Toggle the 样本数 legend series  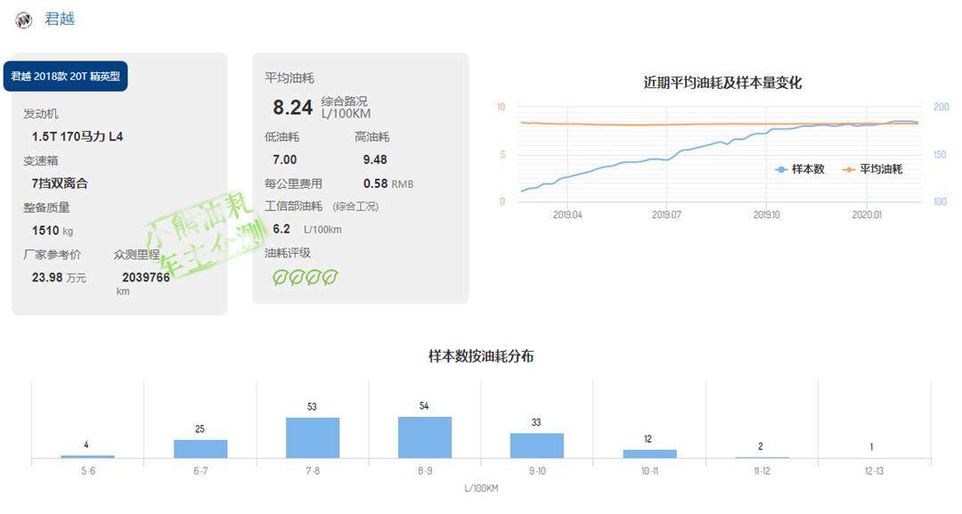pos(801,169)
